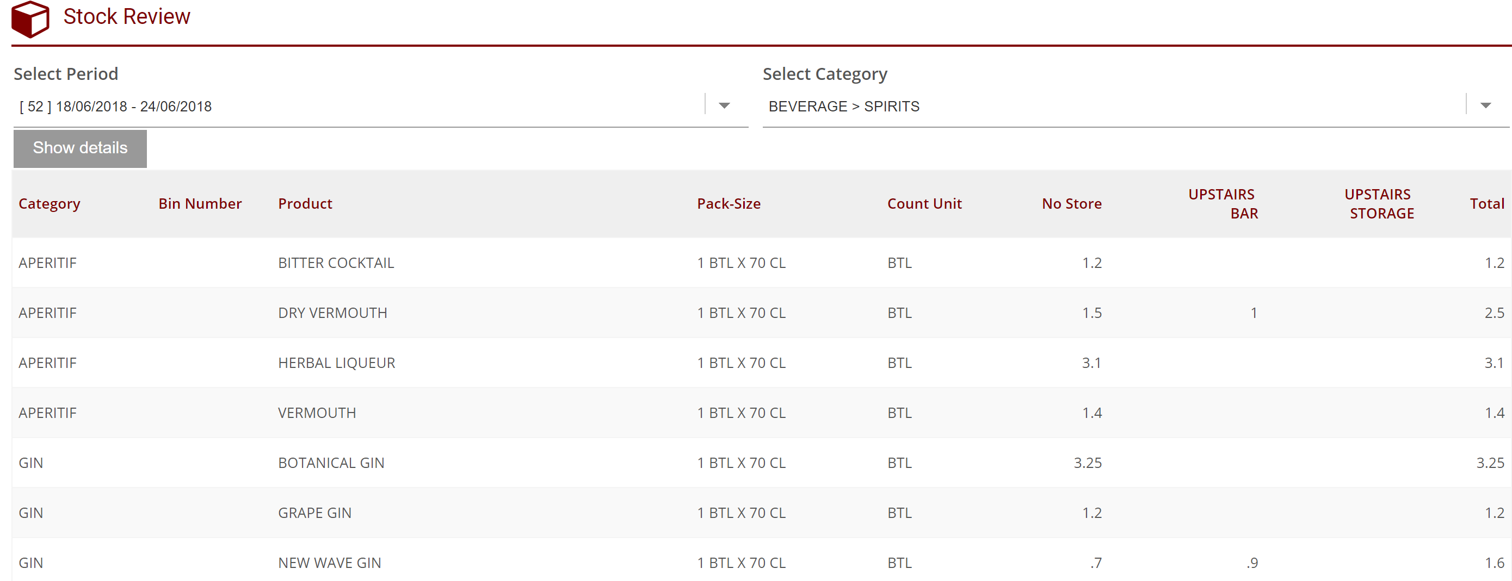Sort by the Category column header
This screenshot has width=1512, height=581.
pos(50,203)
